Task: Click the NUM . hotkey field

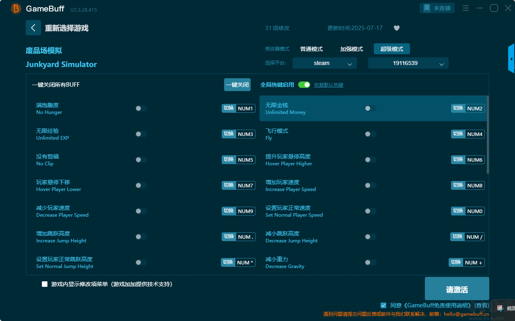Action: point(245,237)
